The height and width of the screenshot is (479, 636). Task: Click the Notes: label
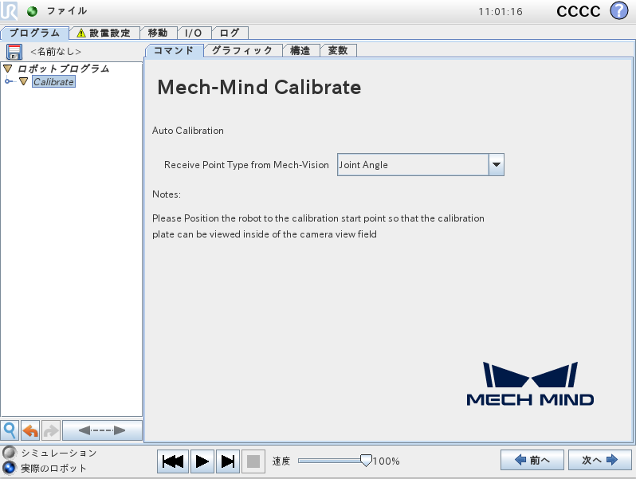tap(167, 194)
